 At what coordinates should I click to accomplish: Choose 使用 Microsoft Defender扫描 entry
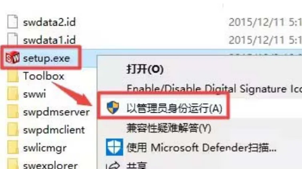(201, 148)
